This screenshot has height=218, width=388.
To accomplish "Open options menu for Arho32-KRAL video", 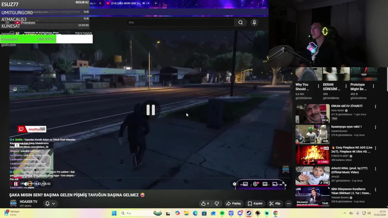I will pyautogui.click(x=375, y=169).
